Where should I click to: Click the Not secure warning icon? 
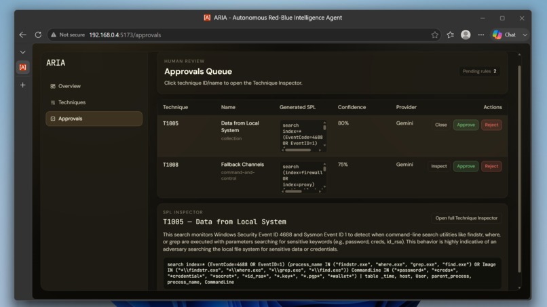tap(54, 35)
